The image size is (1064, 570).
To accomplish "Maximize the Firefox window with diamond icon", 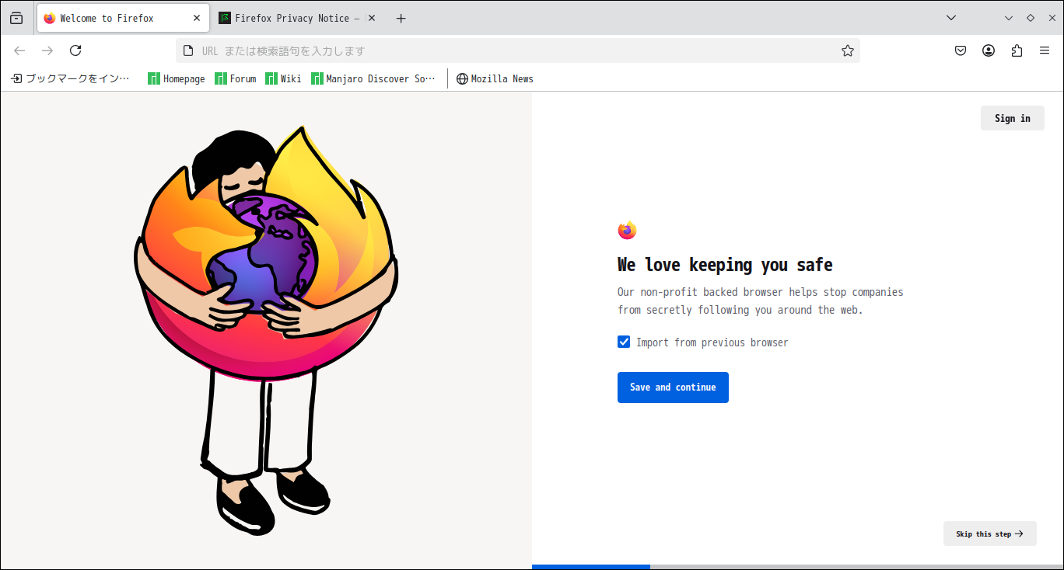I will pos(1031,18).
